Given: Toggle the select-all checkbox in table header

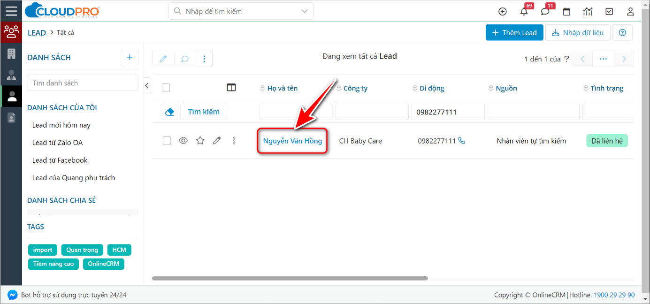Looking at the screenshot, I should pos(166,88).
